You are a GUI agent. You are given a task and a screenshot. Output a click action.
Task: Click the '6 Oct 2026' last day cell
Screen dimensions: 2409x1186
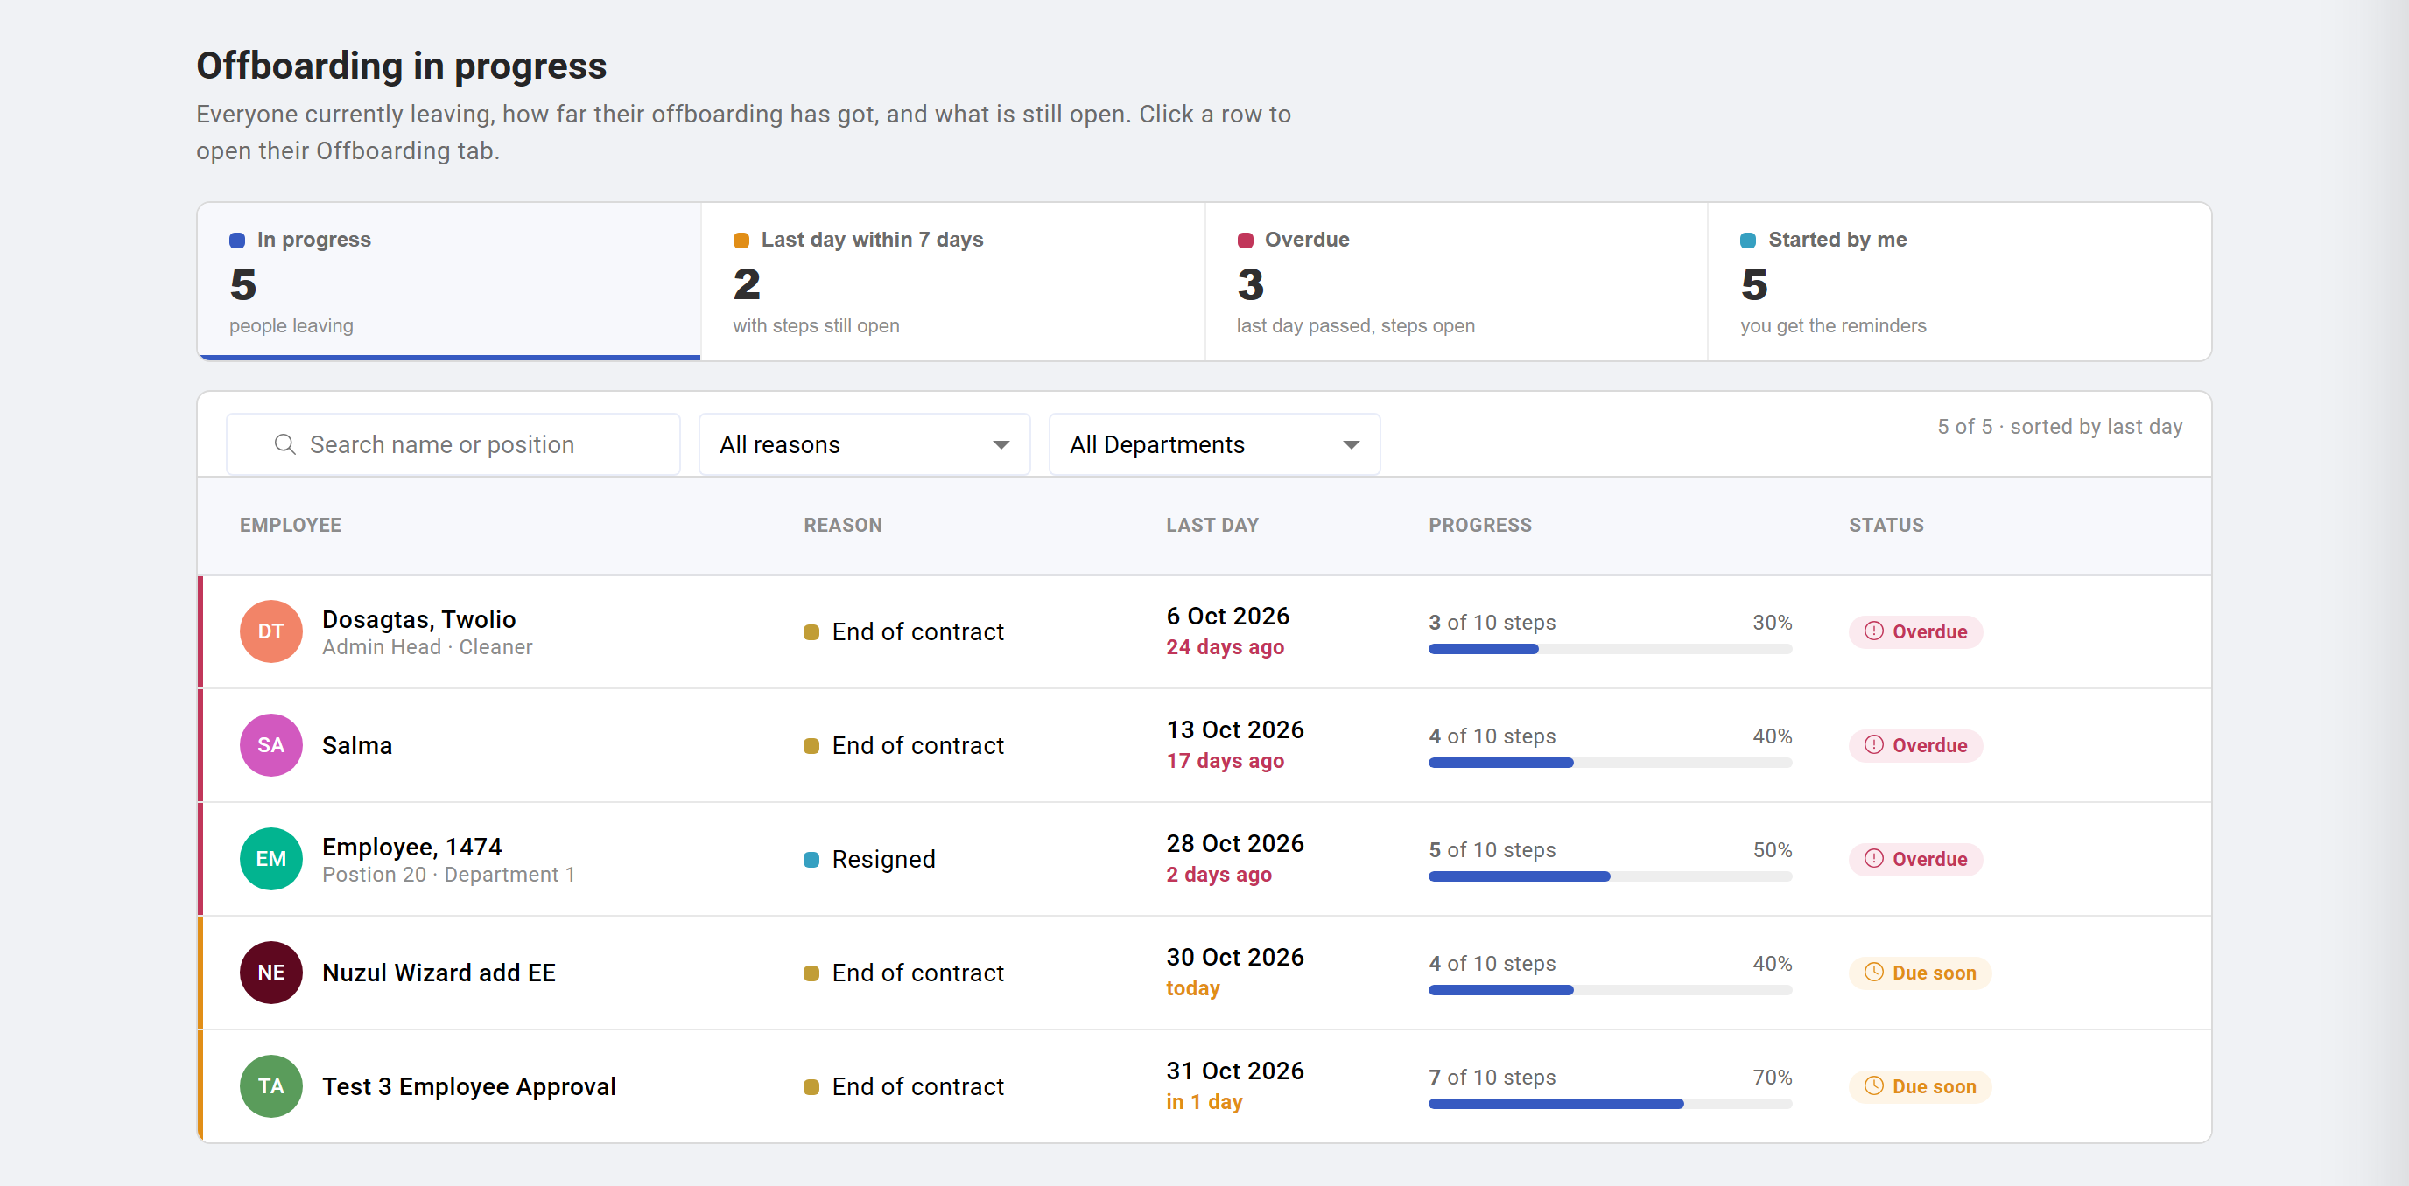click(1227, 616)
